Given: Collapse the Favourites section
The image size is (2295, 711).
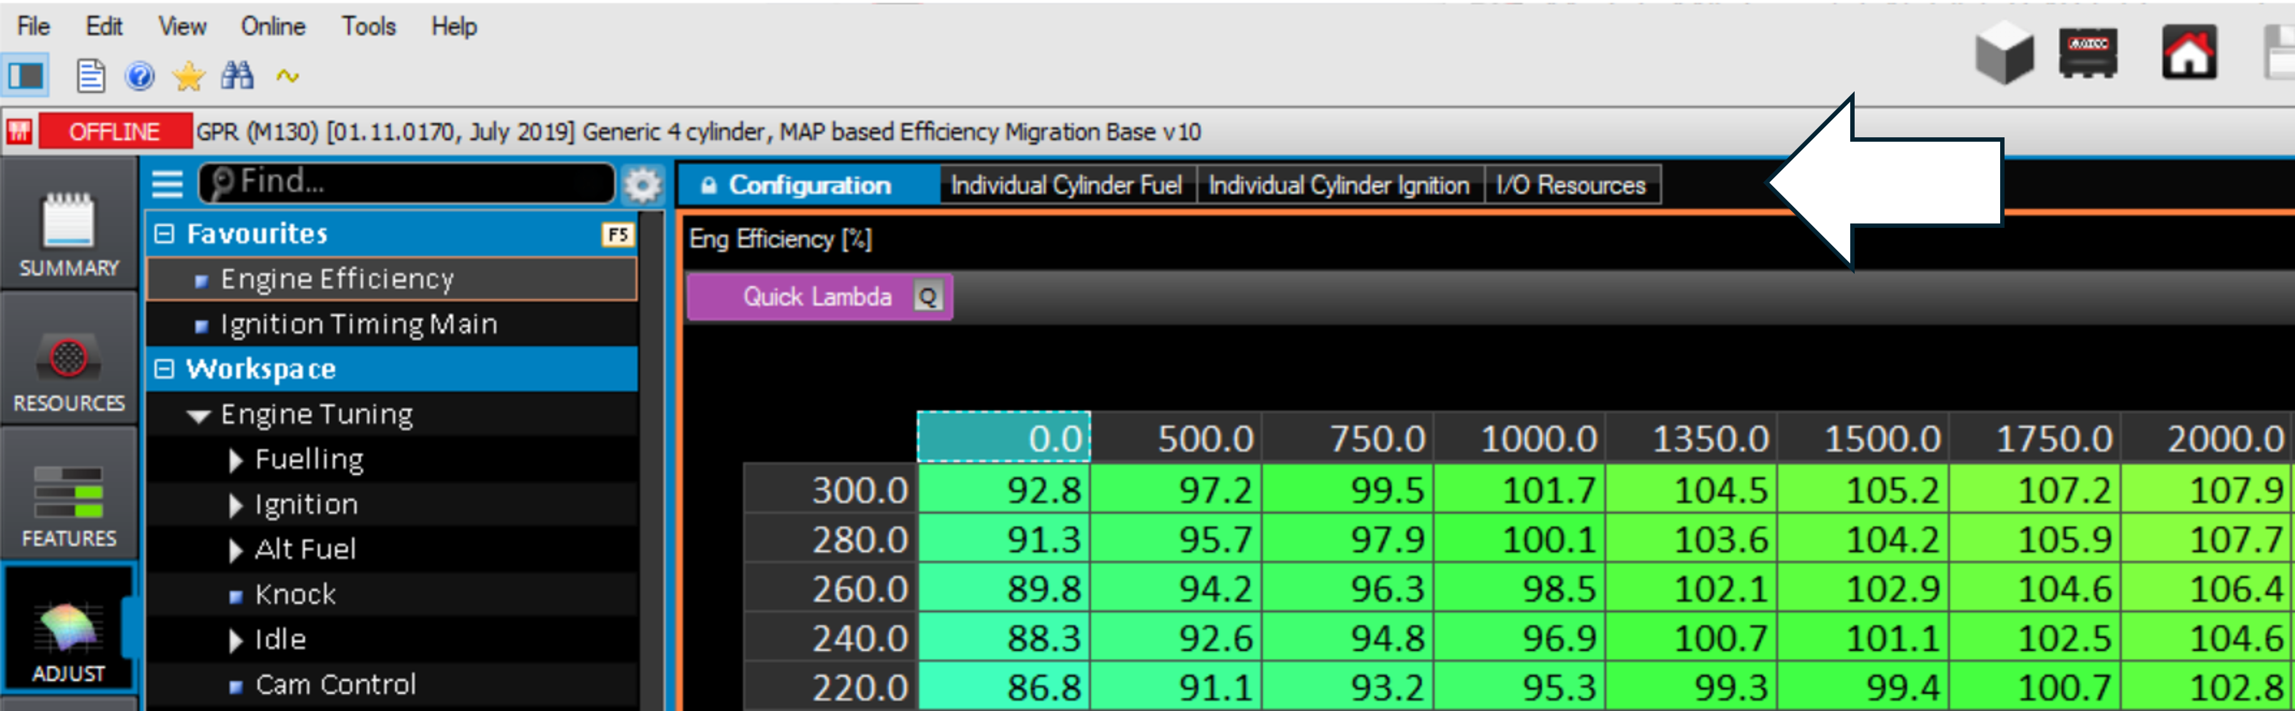Looking at the screenshot, I should (x=164, y=234).
